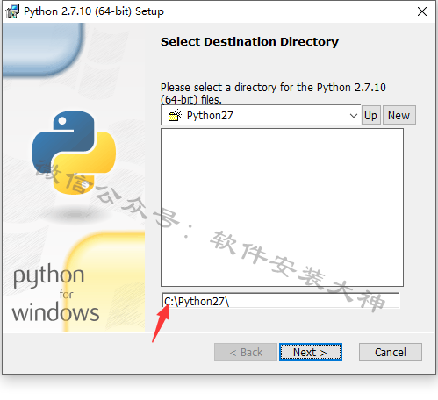Image resolution: width=438 pixels, height=400 pixels.
Task: Close the Python Setup window
Action: click(x=422, y=11)
